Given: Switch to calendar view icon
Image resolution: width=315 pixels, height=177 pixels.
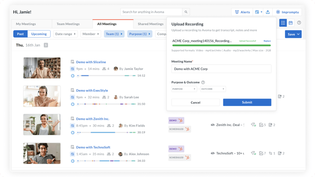Looking at the screenshot, I should click(291, 23).
